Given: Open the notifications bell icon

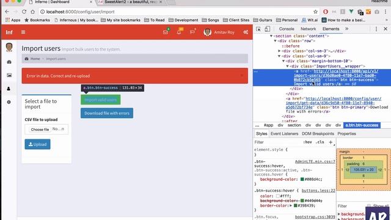Looking at the screenshot, I should click(179, 32).
